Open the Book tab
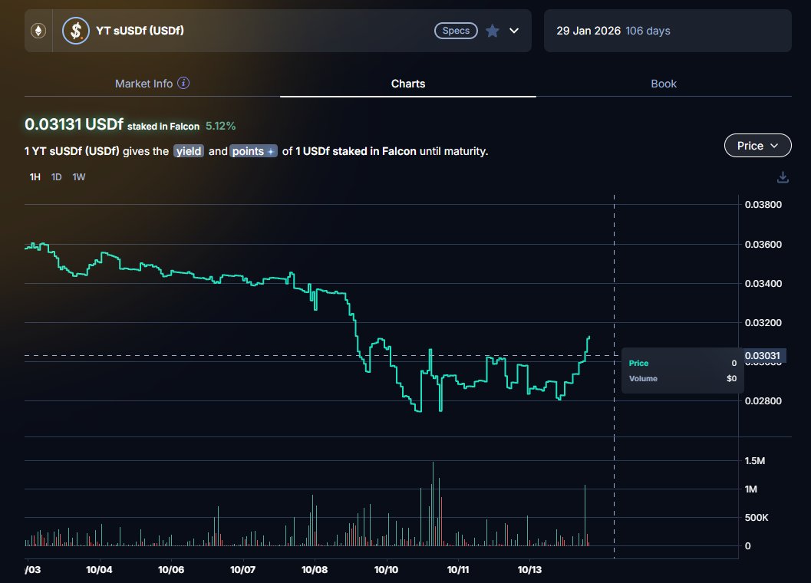This screenshot has width=811, height=583. click(664, 84)
